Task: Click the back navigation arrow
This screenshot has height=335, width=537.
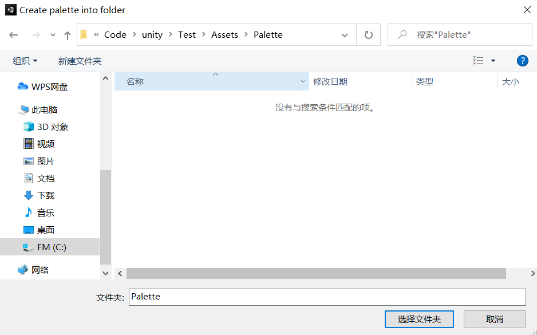Action: click(x=13, y=34)
